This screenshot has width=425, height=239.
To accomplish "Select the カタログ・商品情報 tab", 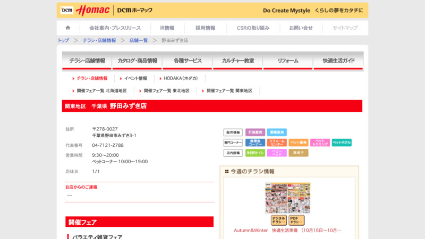I will point(137,61).
